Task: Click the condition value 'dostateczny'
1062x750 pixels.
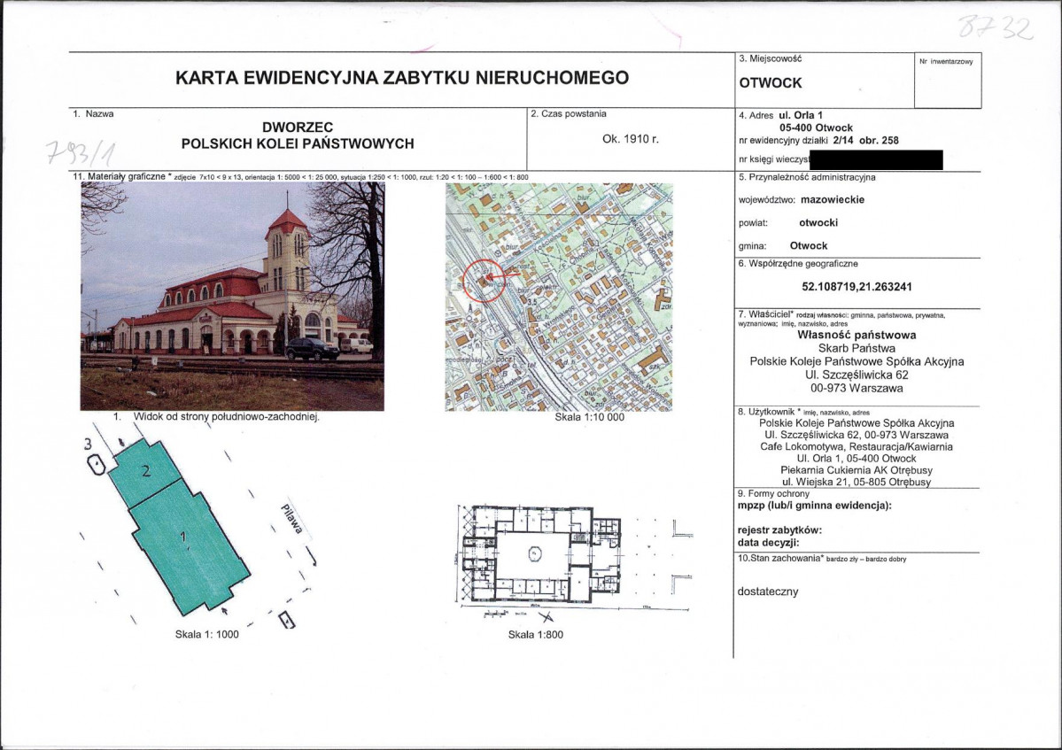Action: 768,591
